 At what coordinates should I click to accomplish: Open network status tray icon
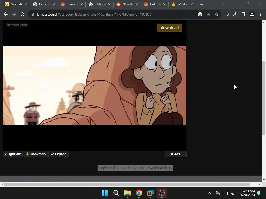[226, 193]
